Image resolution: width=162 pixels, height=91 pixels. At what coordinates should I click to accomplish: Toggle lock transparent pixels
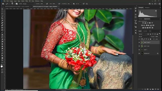(x=142, y=39)
